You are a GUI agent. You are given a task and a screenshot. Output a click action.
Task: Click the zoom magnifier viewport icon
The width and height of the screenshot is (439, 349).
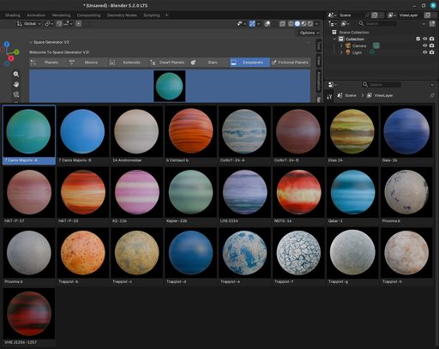(16, 74)
